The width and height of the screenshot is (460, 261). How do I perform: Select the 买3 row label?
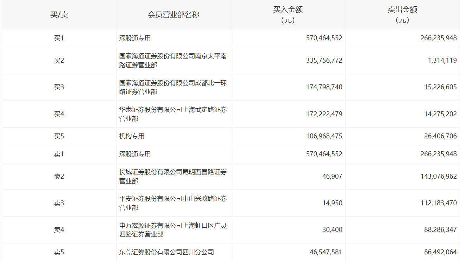59,87
